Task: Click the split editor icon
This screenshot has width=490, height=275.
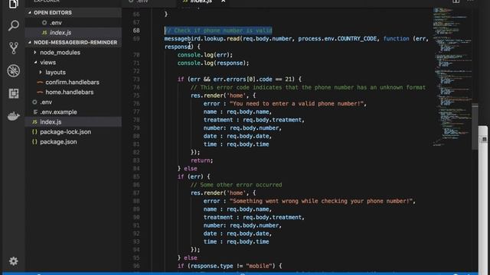Action: (x=456, y=2)
